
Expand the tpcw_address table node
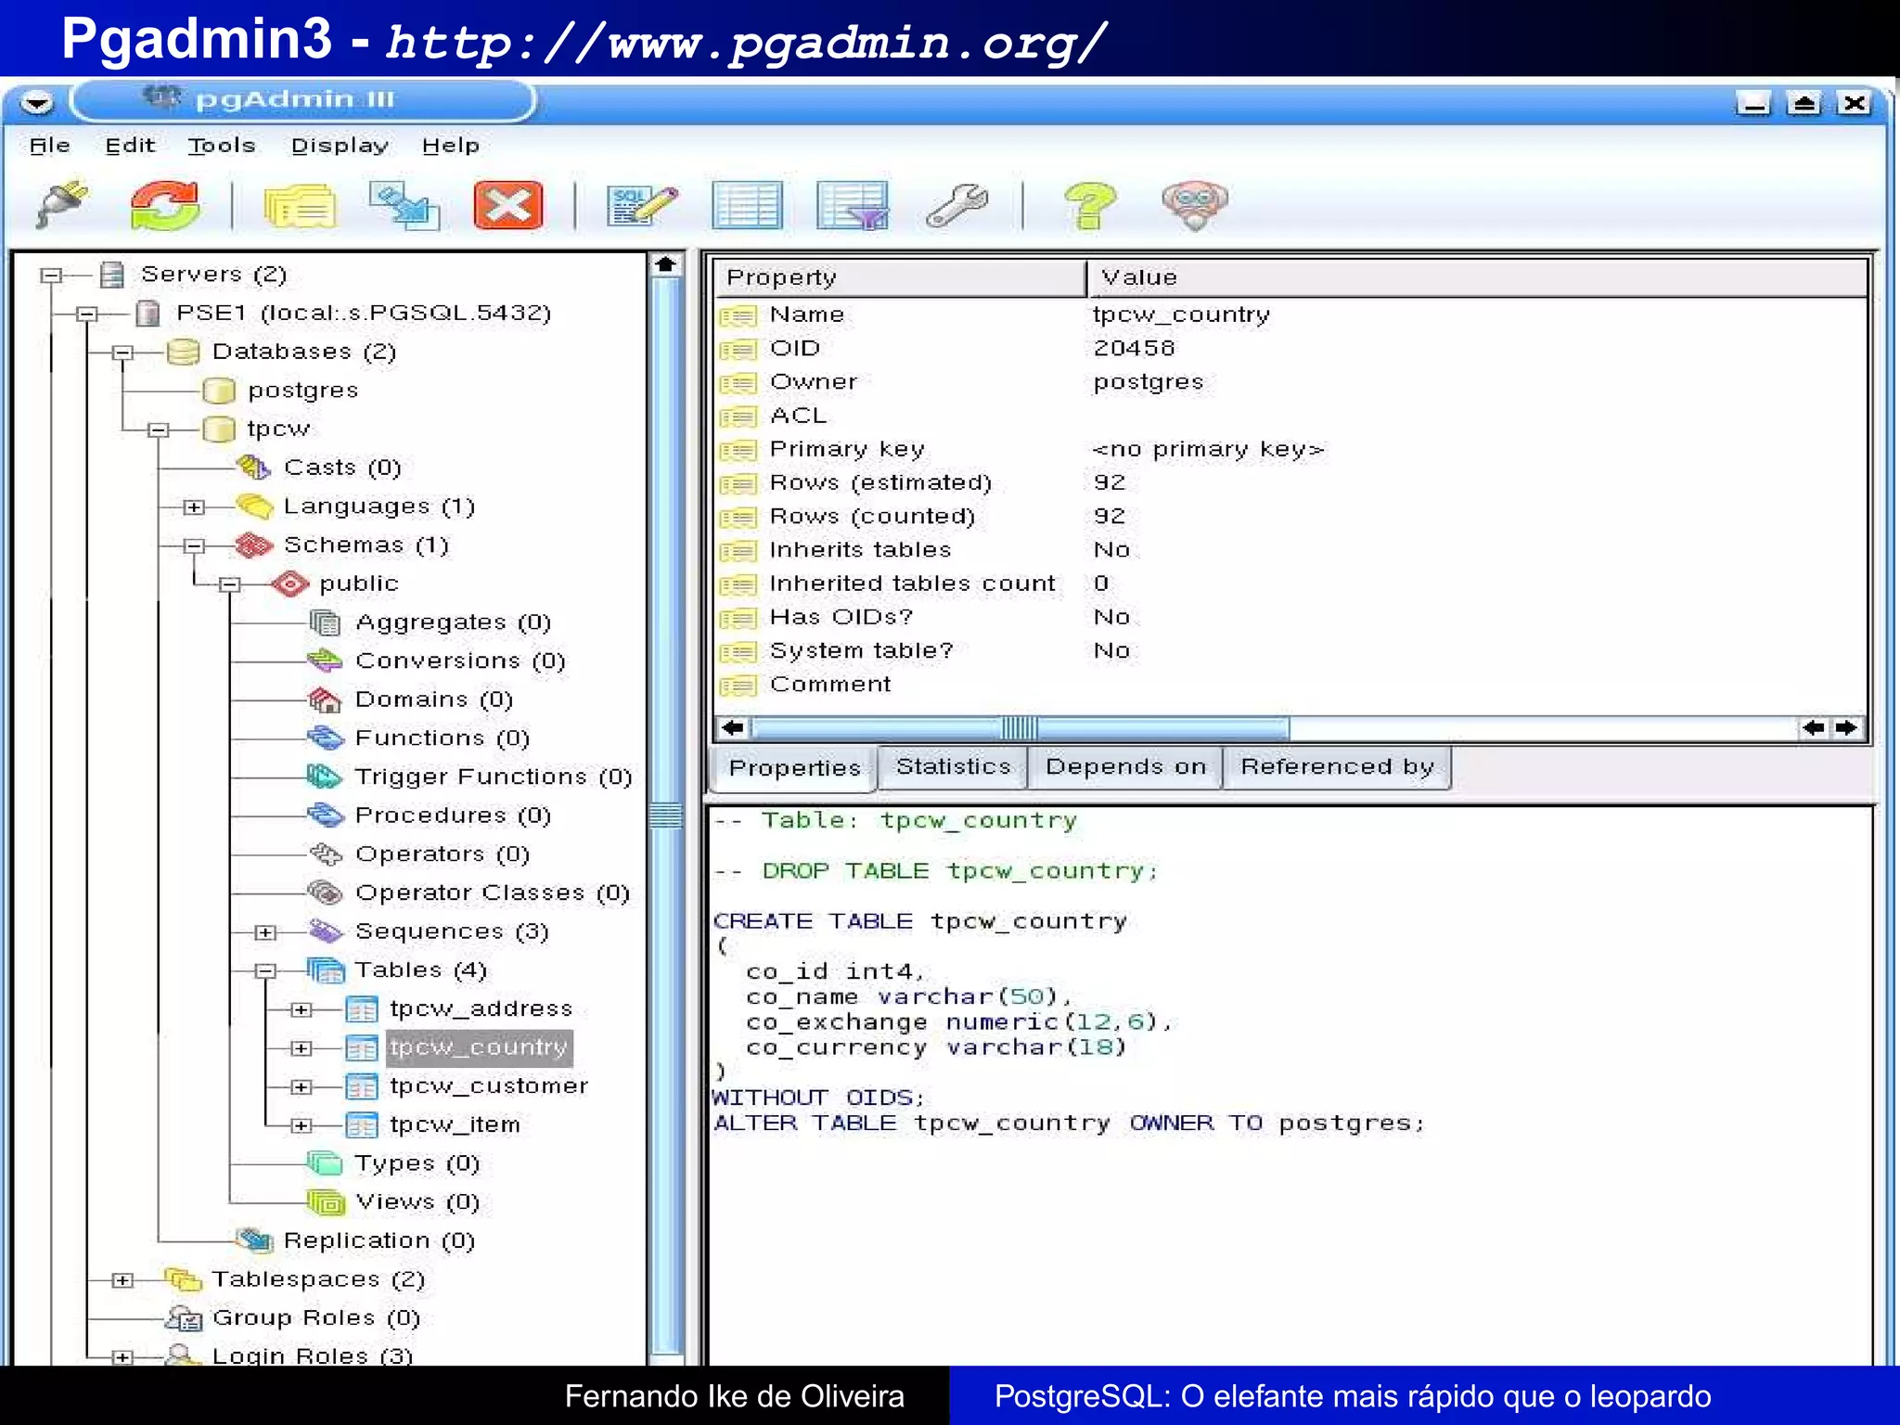pos(301,1009)
